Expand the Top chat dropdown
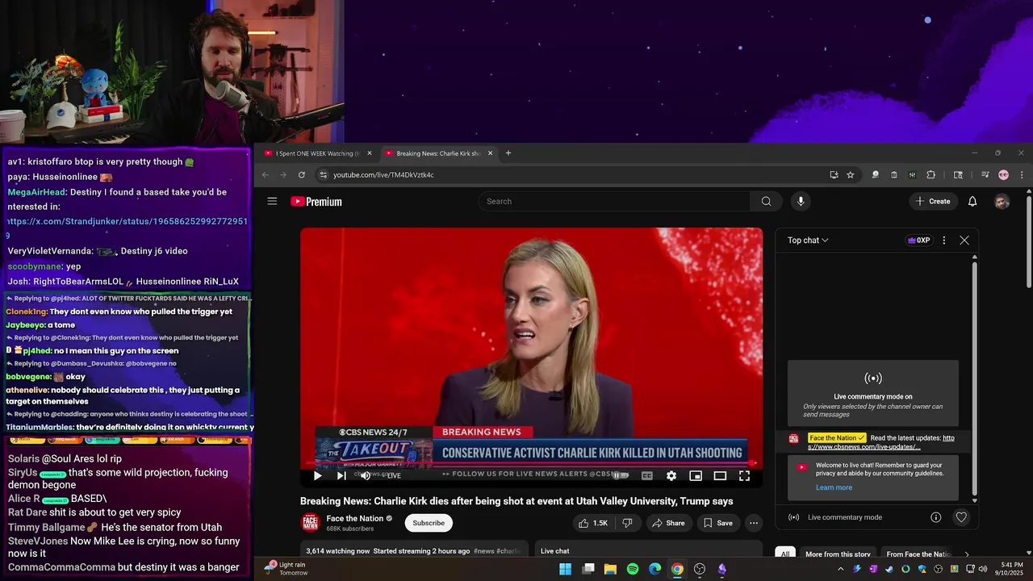 (808, 240)
